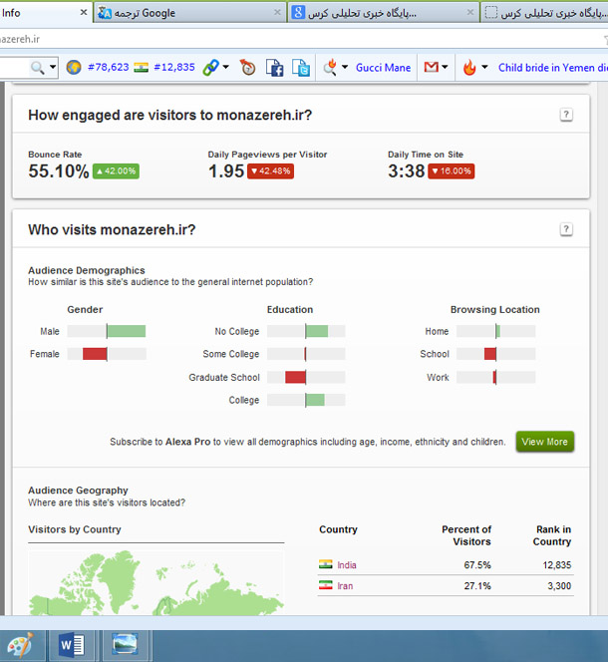Screen dimensions: 608x662
Task: Expand the hot pages dropdown arrow
Action: pos(484,67)
